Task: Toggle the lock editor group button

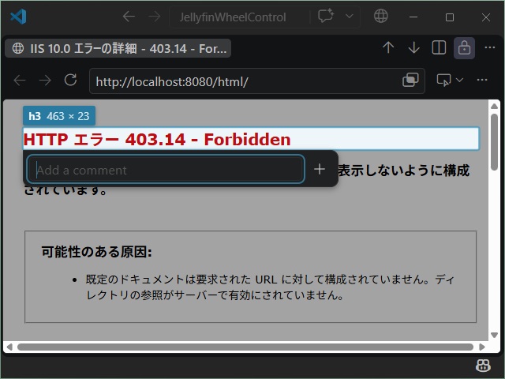Action: [x=464, y=48]
